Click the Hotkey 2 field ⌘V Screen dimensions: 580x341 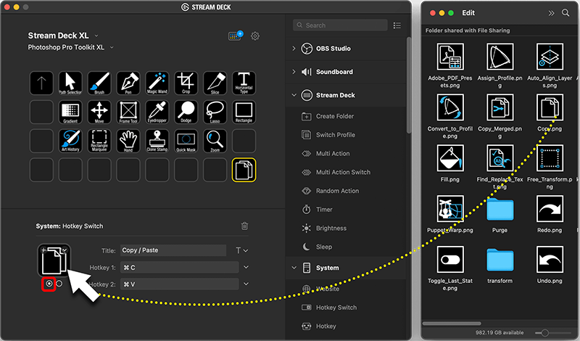(179, 284)
